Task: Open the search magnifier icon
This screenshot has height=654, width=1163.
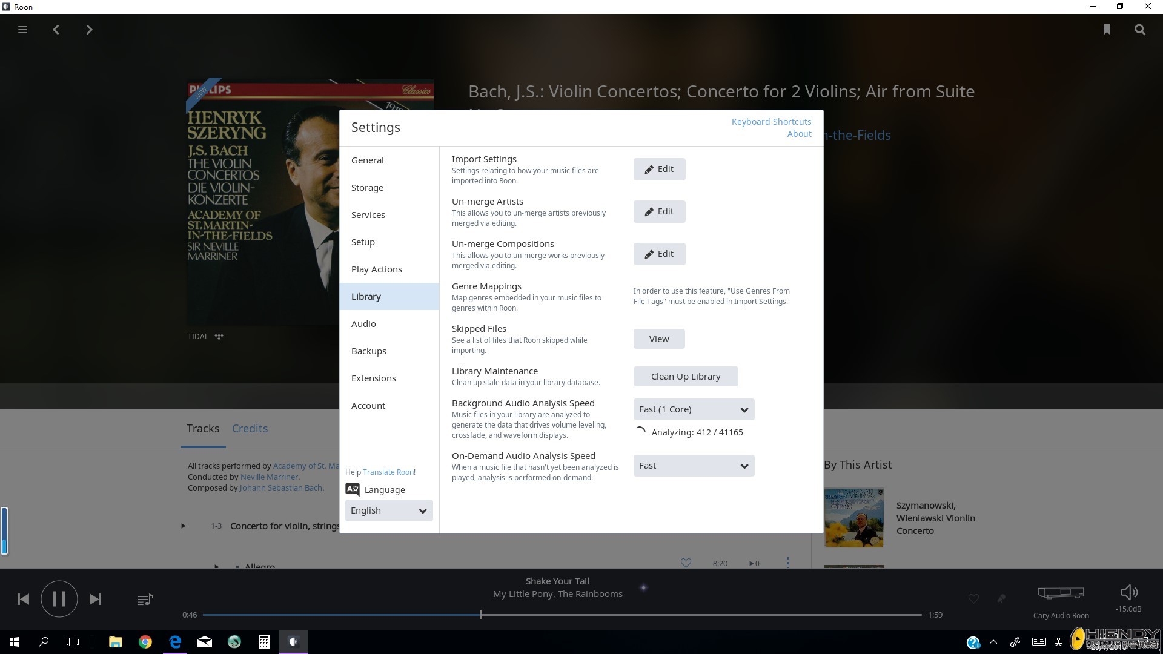Action: [1140, 30]
